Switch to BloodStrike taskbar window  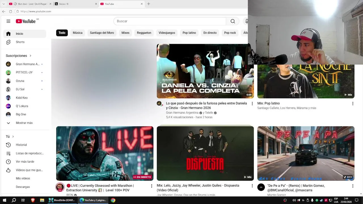click(62, 200)
